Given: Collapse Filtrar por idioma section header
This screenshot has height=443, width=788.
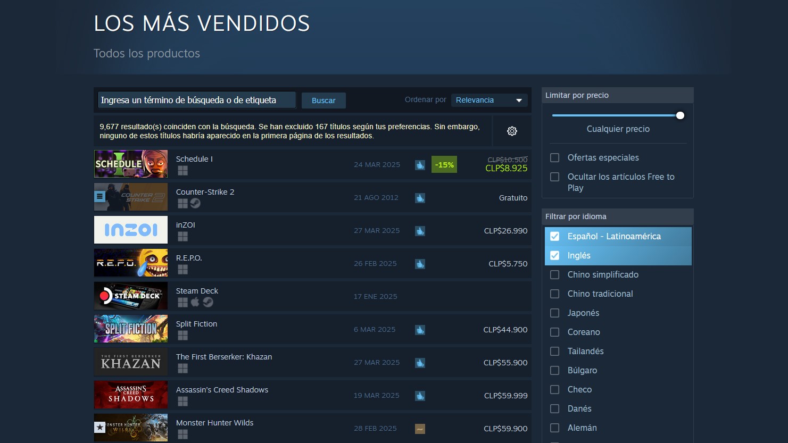Looking at the screenshot, I should (617, 216).
